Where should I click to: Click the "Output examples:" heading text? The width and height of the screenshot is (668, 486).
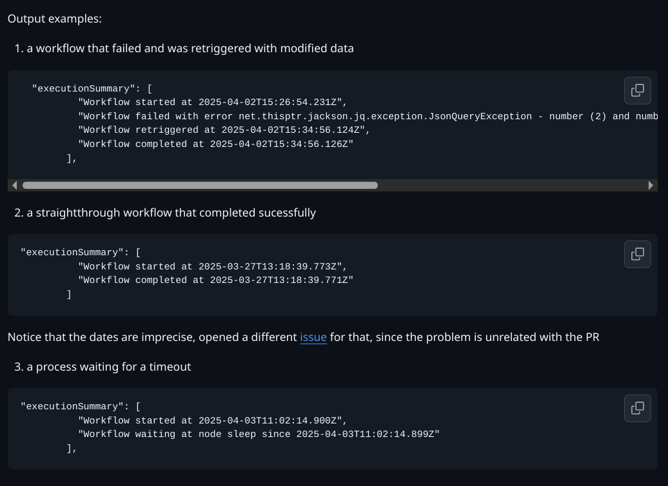coord(55,19)
